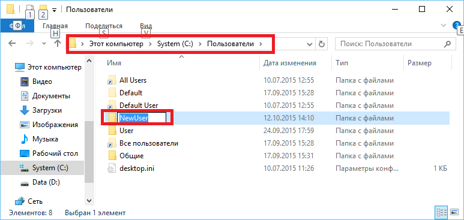Go up one folder level arrow
The width and height of the screenshot is (464, 220).
(x=58, y=44)
